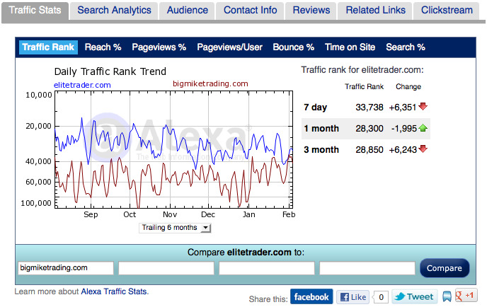This screenshot has height=307, width=487.
Task: Click the bigmiketrading.com compare field
Action: point(66,268)
